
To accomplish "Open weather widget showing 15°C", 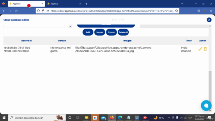I will click(x=159, y=118).
